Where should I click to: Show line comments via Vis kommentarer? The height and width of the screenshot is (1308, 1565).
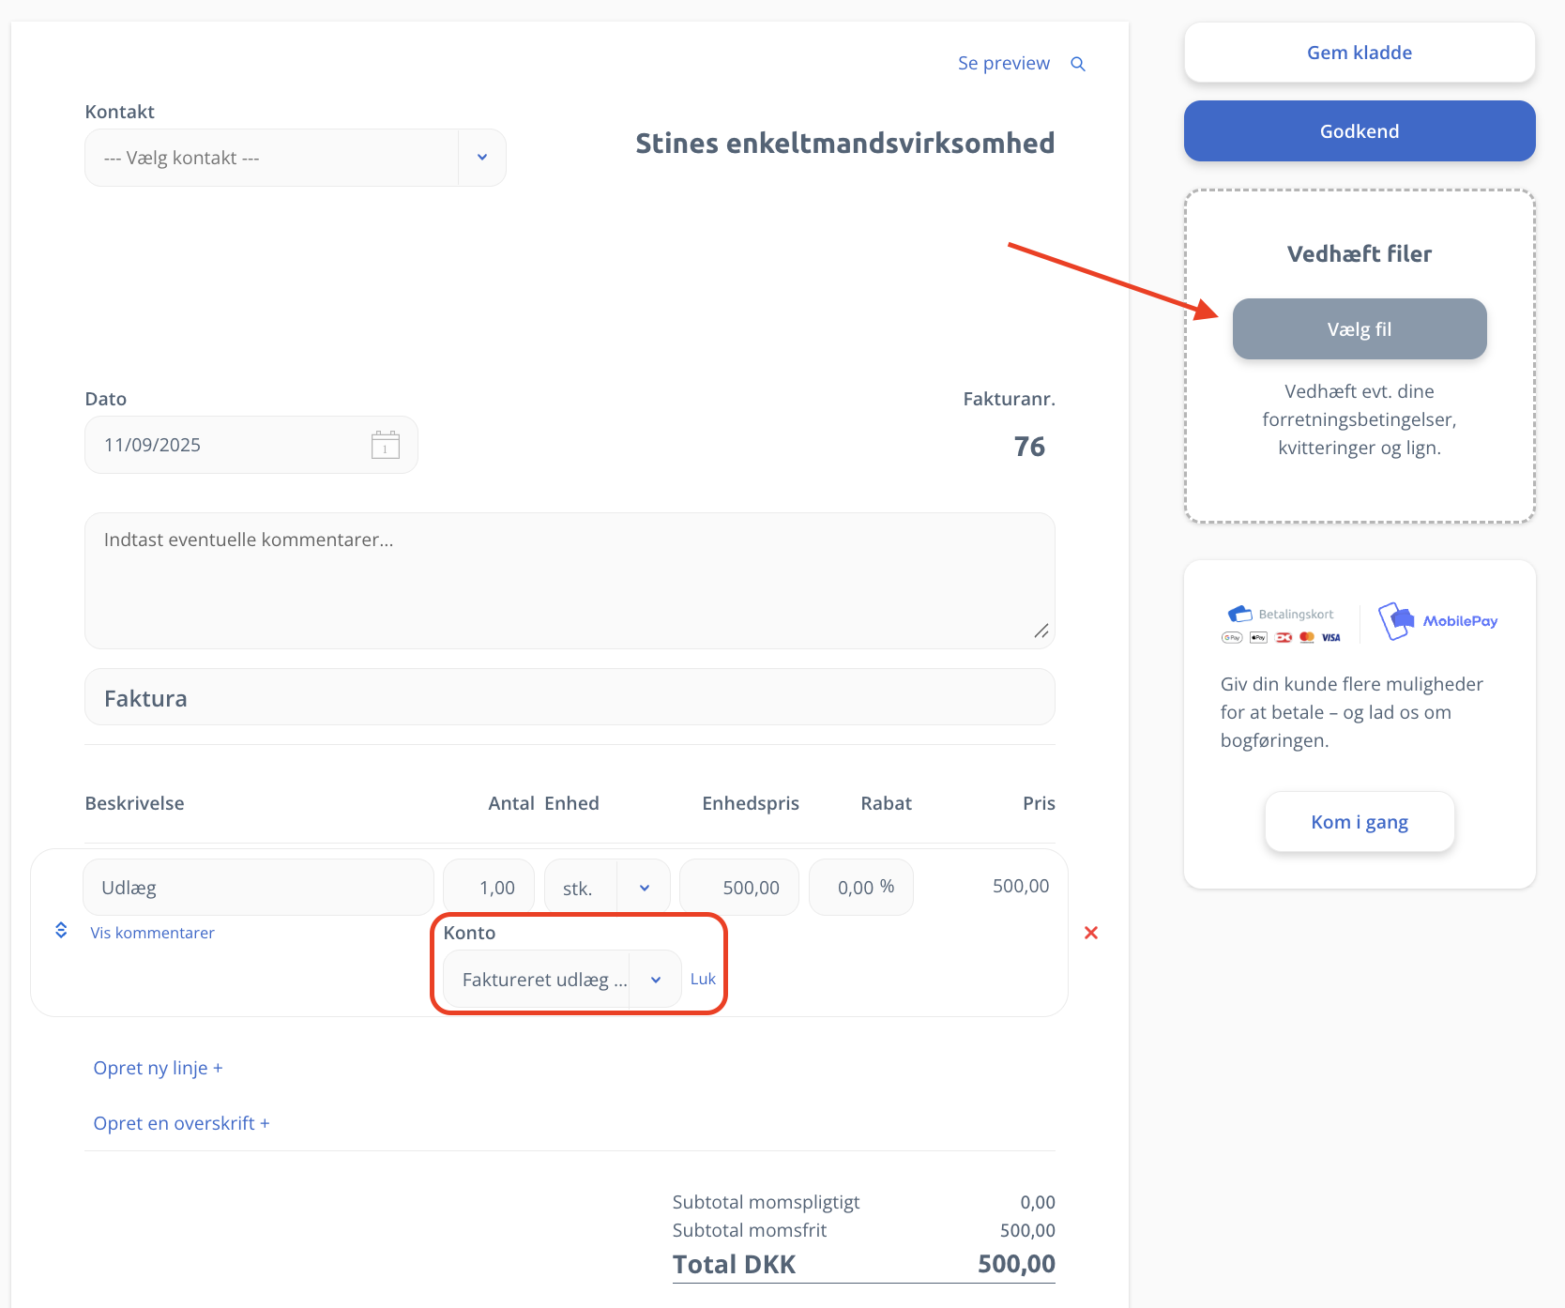pos(152,933)
